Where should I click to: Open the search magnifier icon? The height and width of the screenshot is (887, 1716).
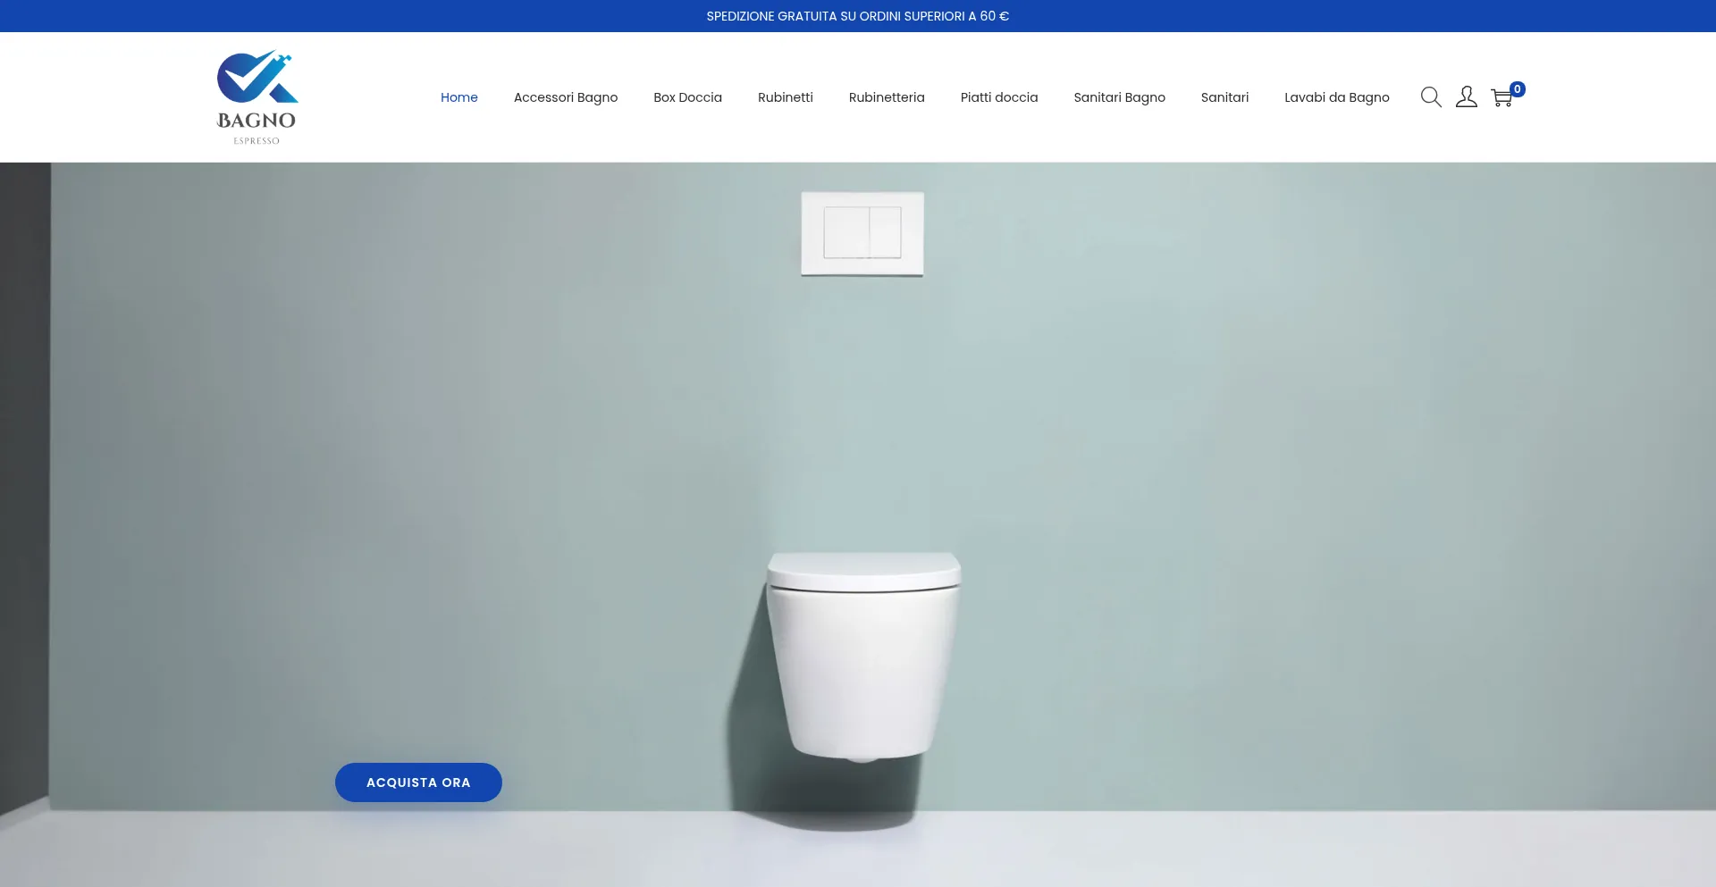[1430, 97]
